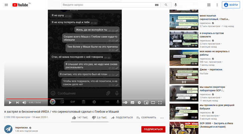Screen dimensions: 243x134
Task: Open the hamburger guide menu
Action: [6, 5]
